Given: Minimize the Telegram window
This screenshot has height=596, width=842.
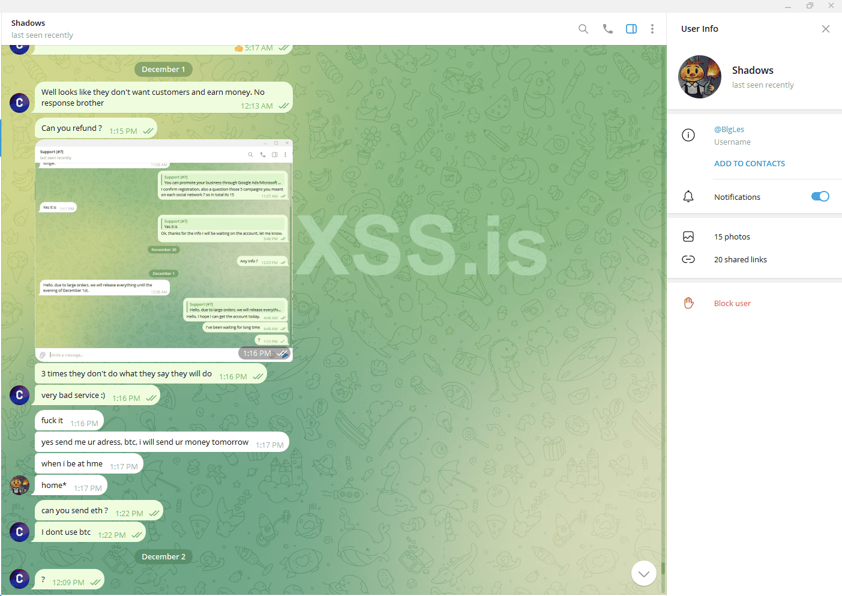Looking at the screenshot, I should [788, 6].
